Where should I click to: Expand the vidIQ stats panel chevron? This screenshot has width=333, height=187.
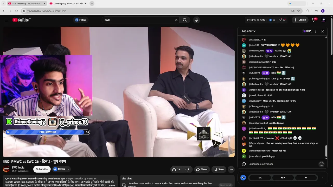coord(323,178)
